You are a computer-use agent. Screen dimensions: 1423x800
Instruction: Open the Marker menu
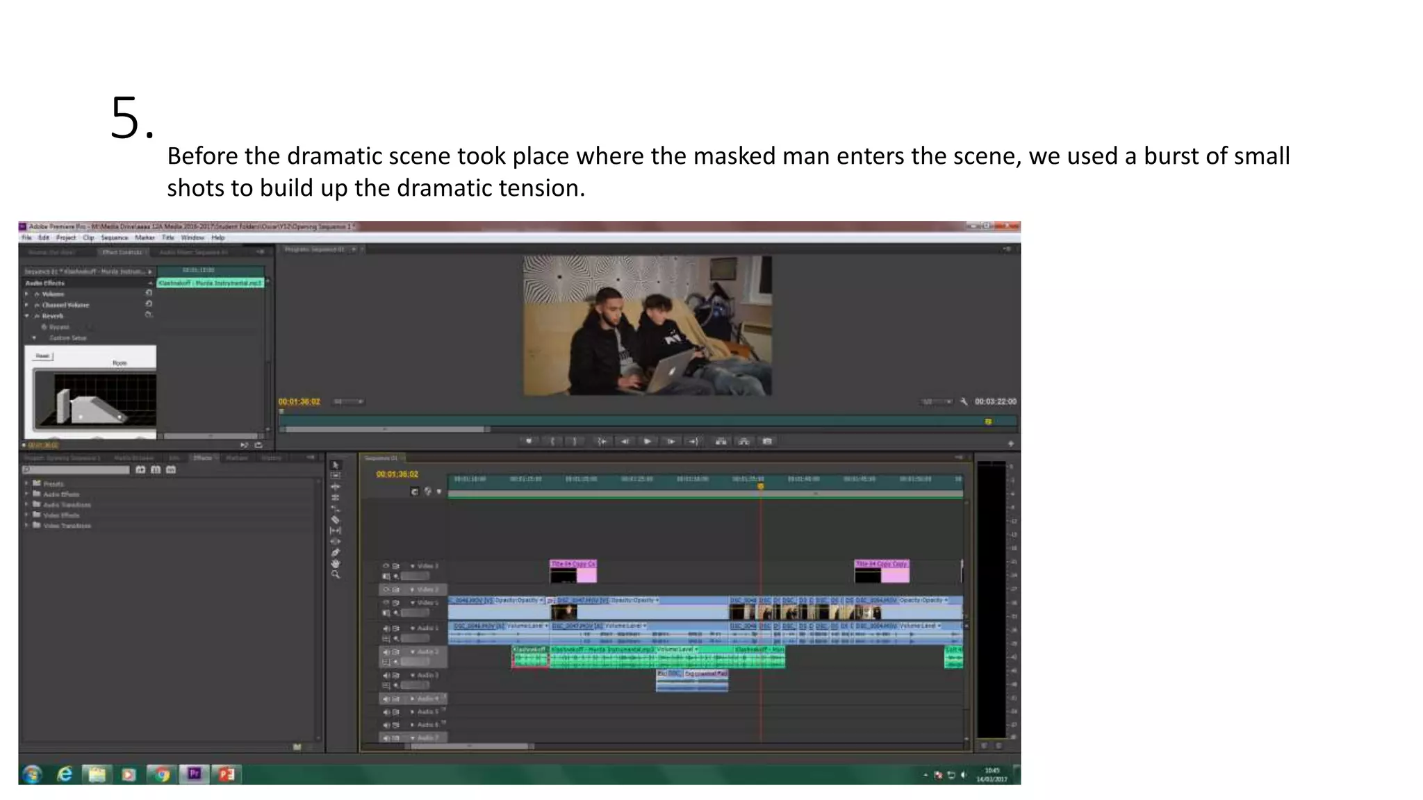pyautogui.click(x=145, y=237)
